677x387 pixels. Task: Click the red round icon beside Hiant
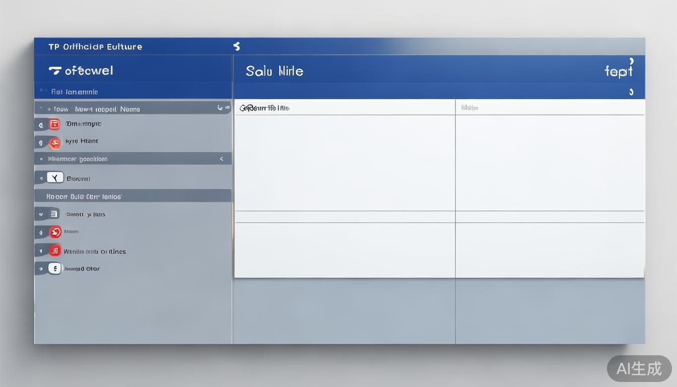54,143
